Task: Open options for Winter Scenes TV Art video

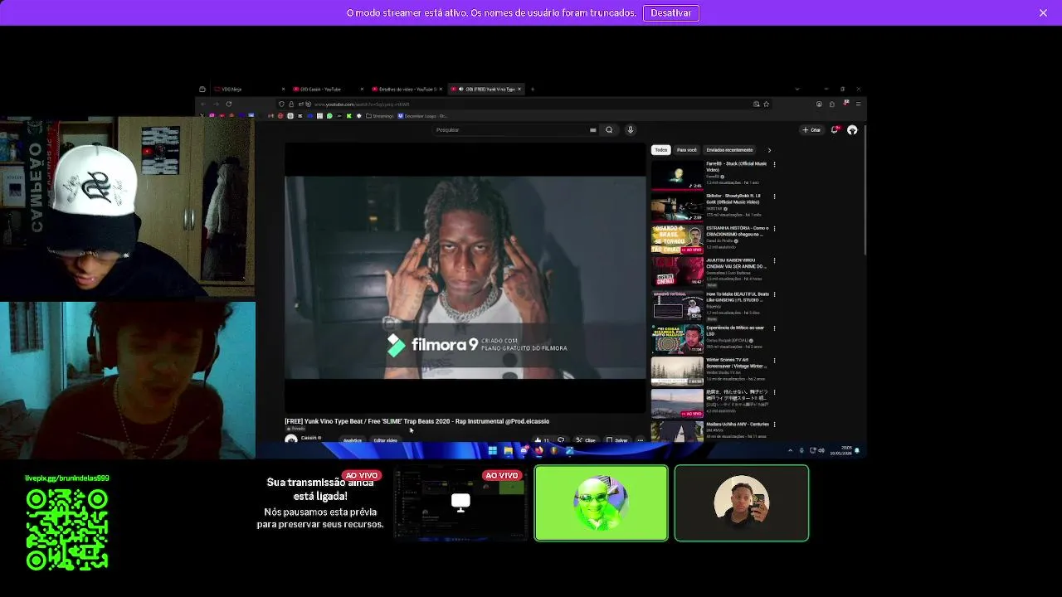Action: [774, 361]
